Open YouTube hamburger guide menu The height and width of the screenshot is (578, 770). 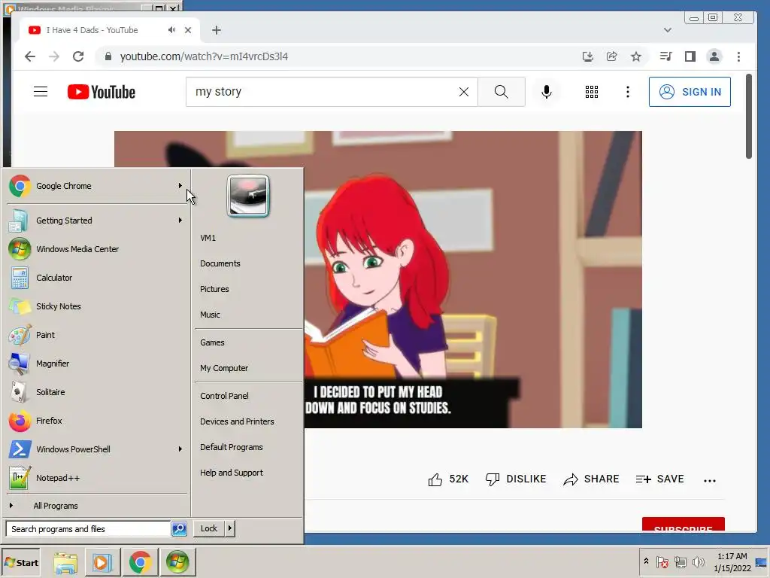(x=41, y=92)
